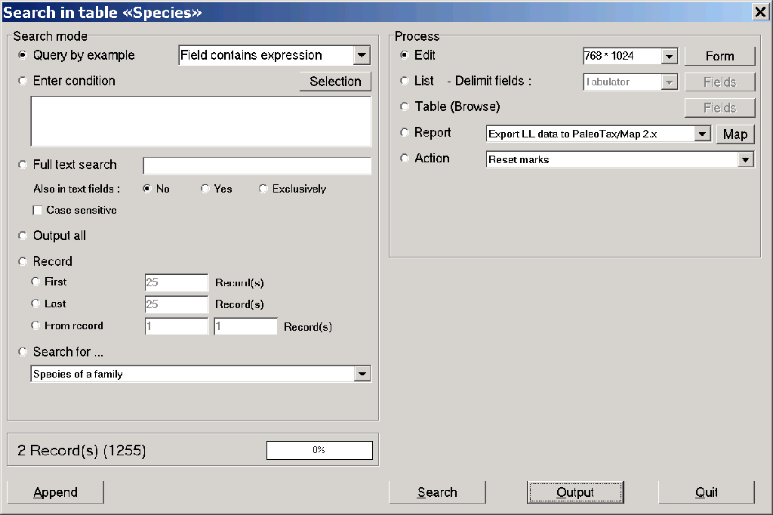Viewport: 773px width, 515px height.
Task: Open the Reset marks action dropdown
Action: [x=746, y=159]
